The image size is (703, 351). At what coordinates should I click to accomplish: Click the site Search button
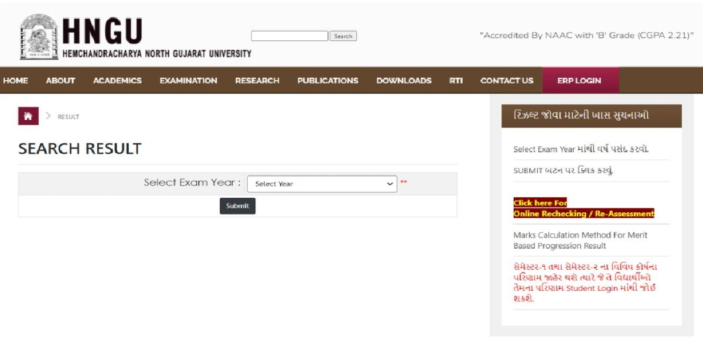point(343,36)
